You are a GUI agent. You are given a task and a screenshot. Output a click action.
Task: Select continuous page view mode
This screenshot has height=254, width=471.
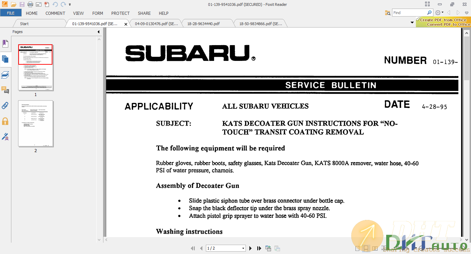(x=366, y=248)
